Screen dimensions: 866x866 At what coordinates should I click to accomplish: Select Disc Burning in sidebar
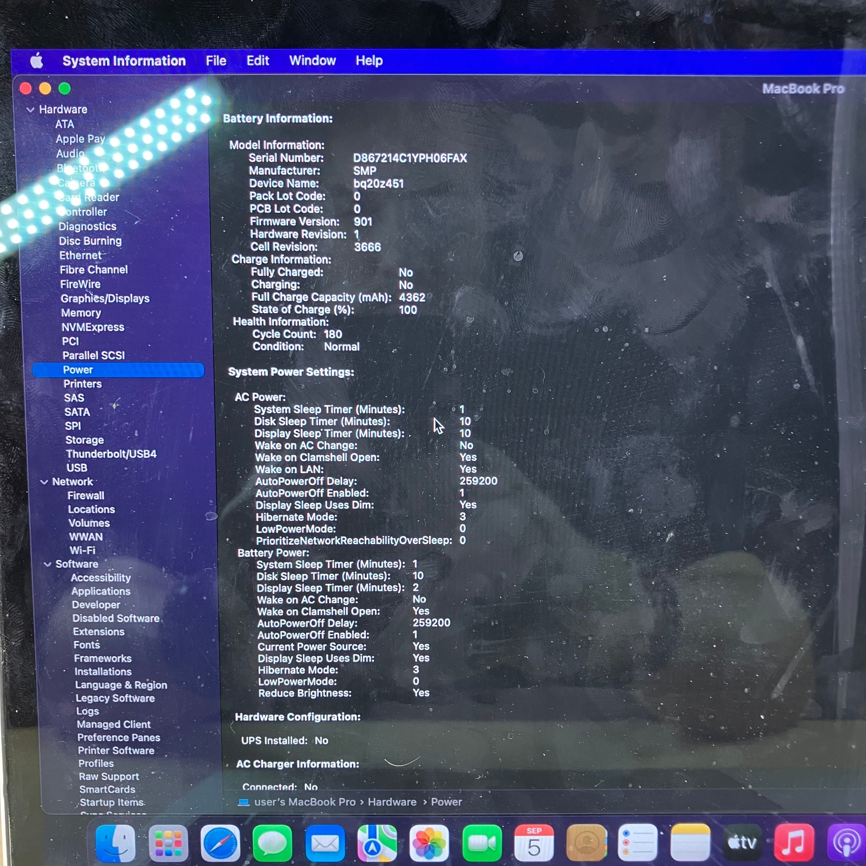90,241
